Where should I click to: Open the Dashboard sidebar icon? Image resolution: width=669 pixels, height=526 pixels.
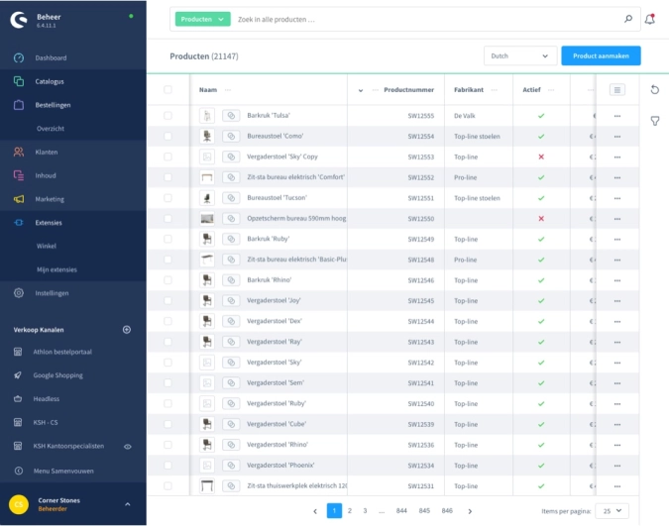point(19,57)
